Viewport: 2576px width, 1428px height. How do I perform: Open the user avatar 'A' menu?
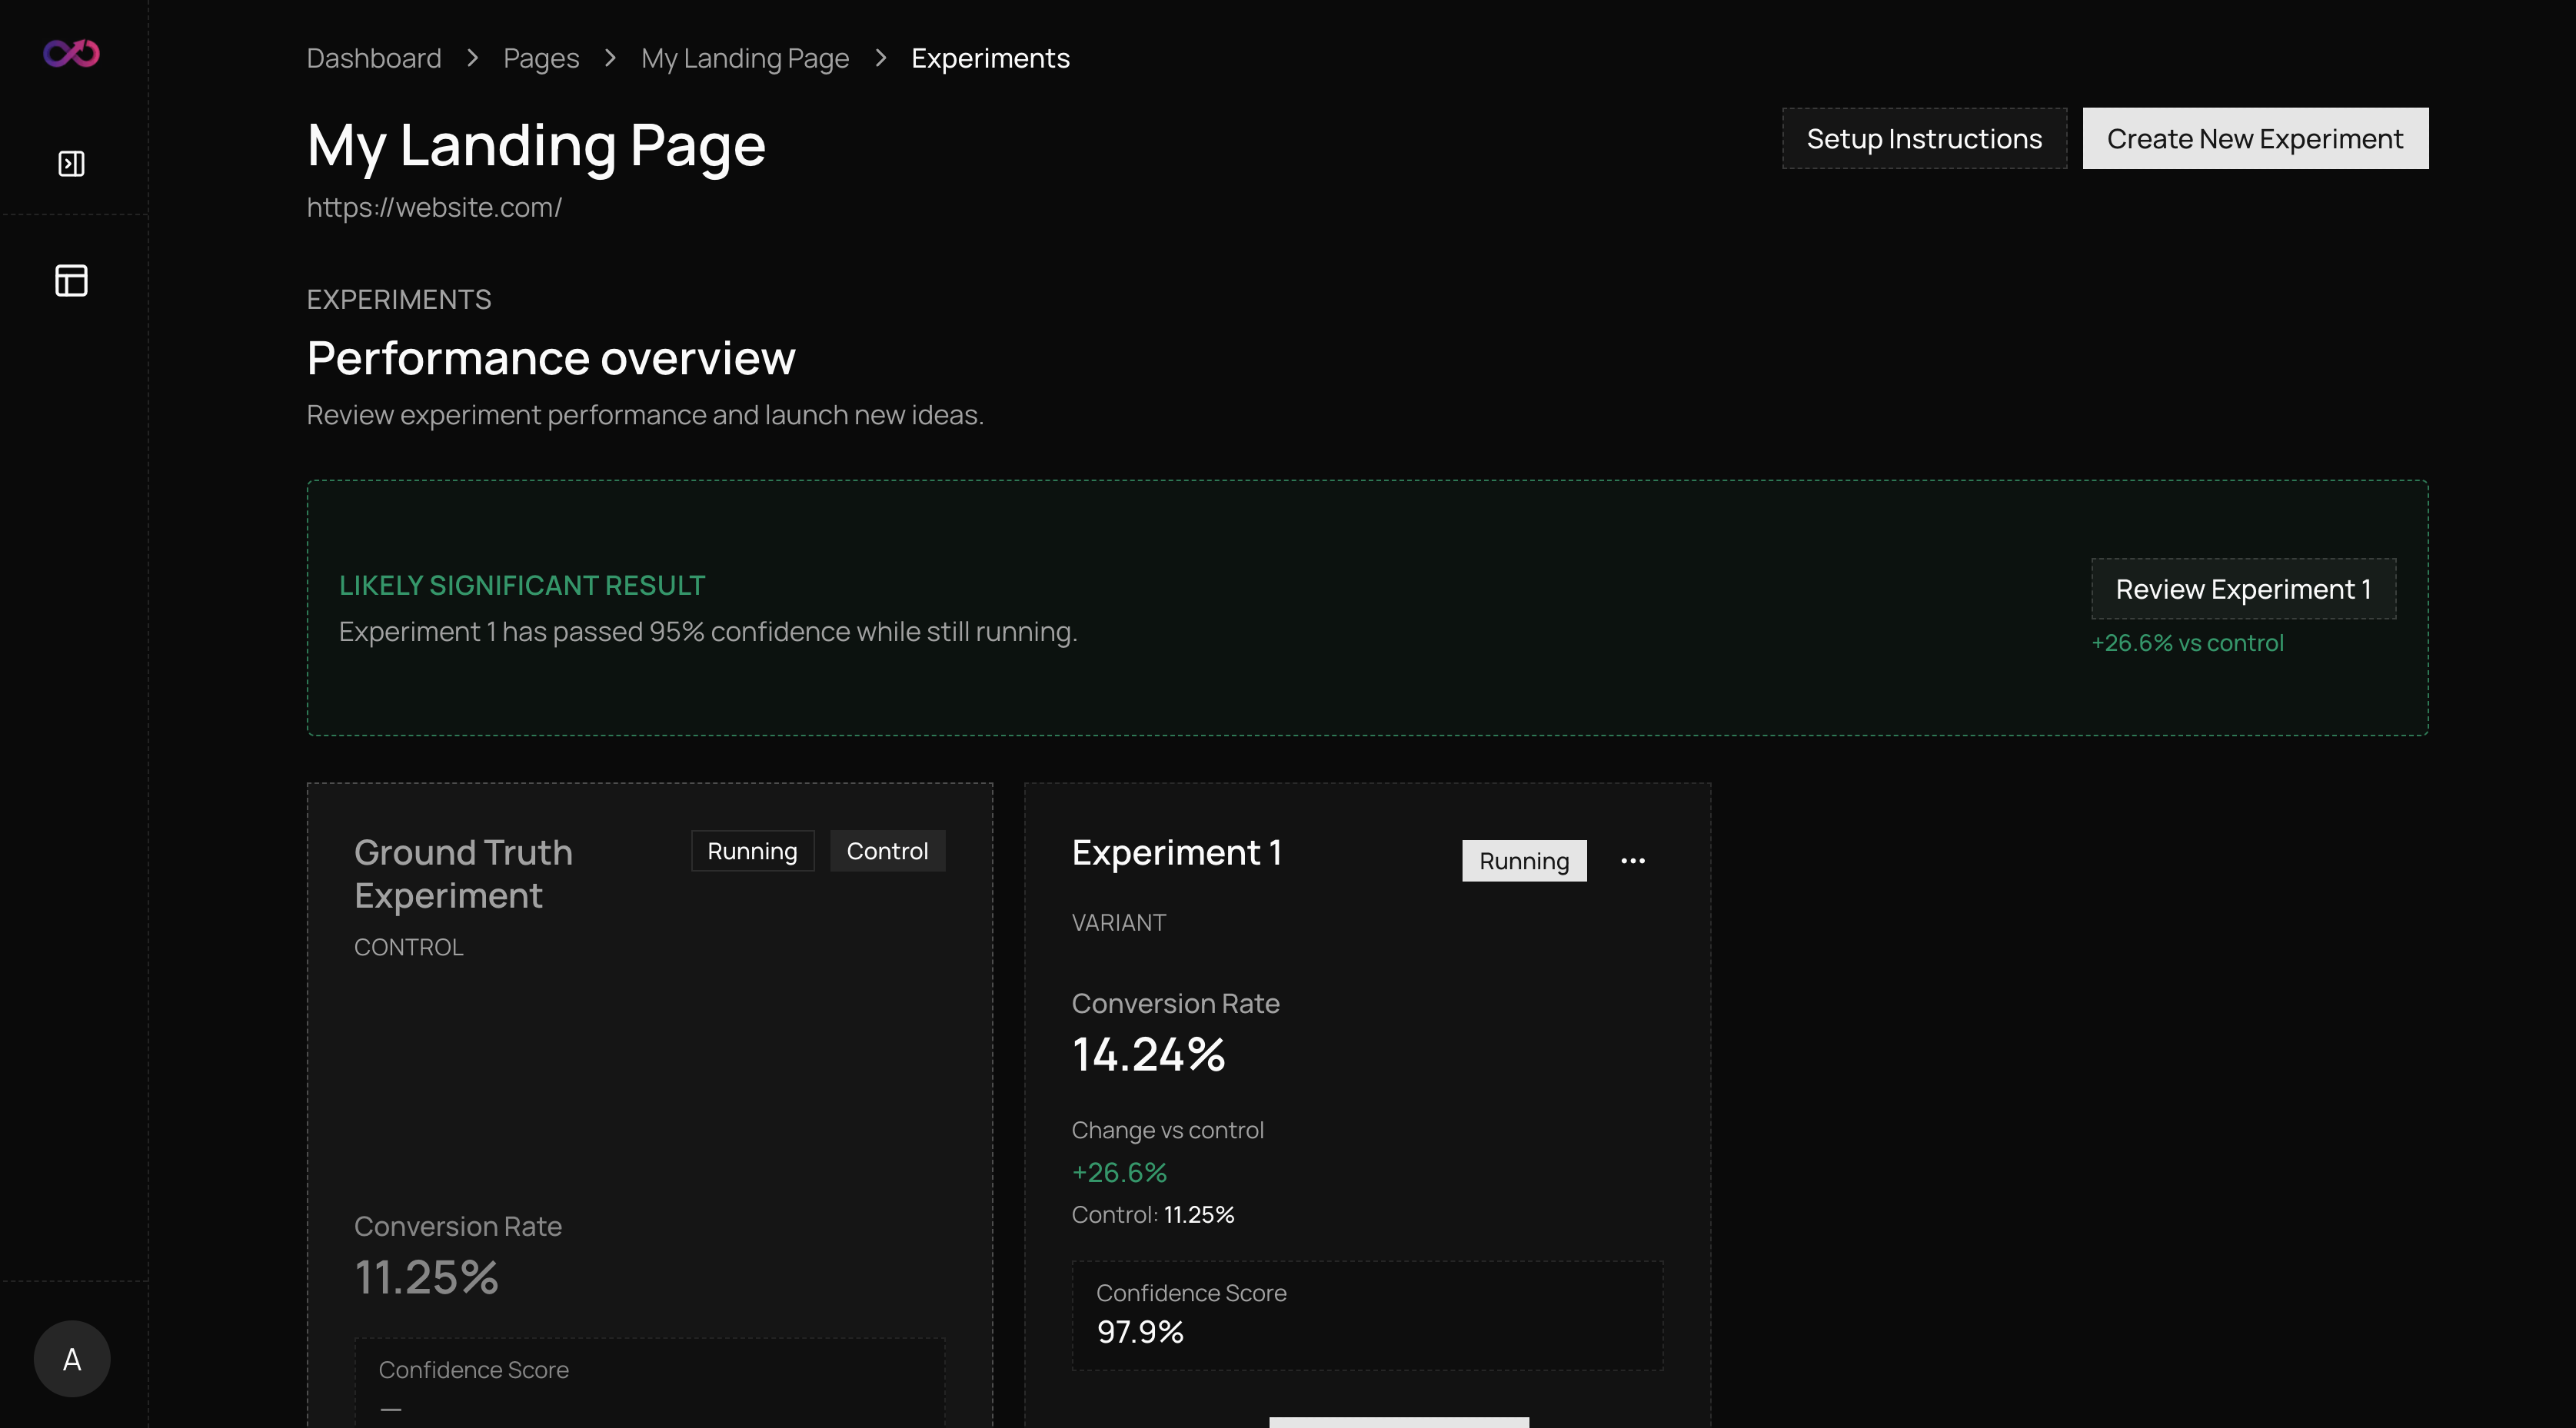tap(72, 1358)
